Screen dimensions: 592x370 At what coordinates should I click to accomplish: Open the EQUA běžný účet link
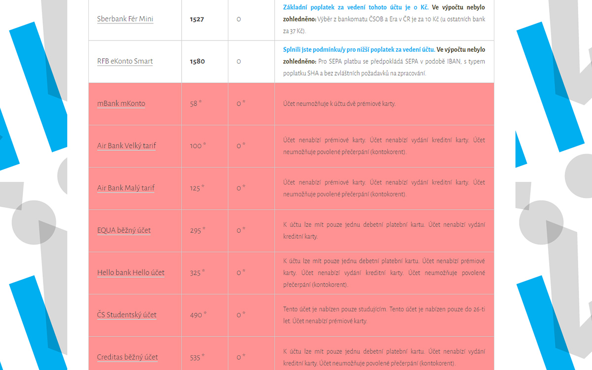124,230
